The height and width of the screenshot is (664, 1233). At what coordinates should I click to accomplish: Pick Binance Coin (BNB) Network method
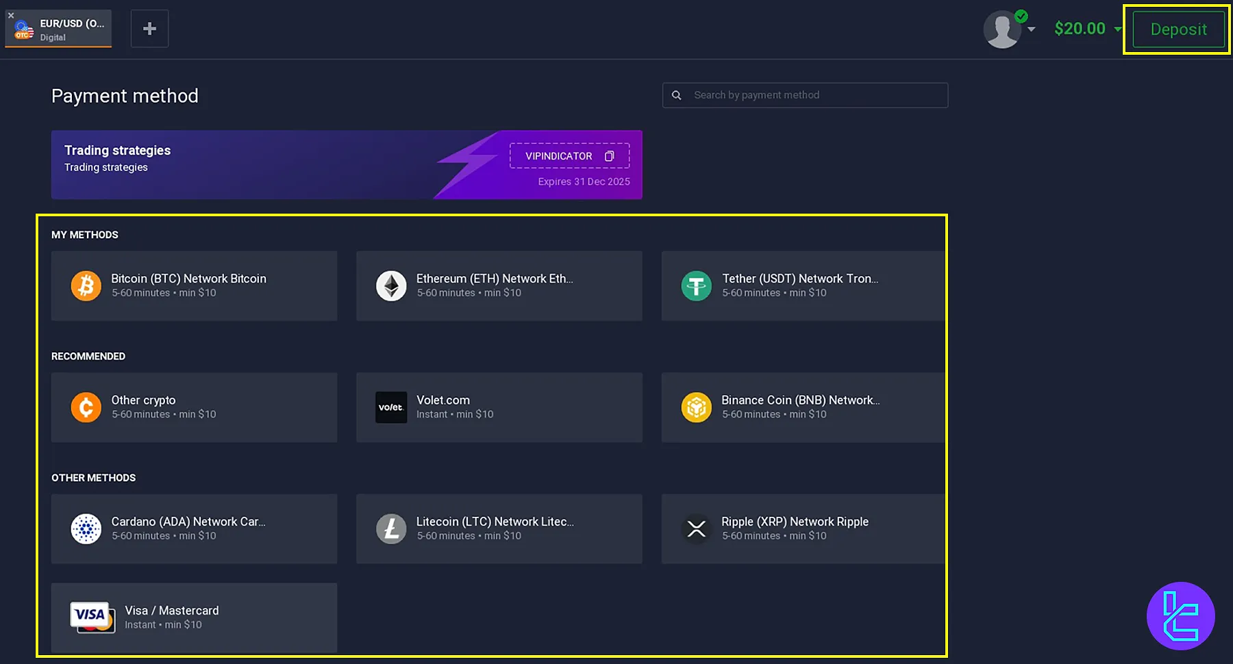coord(804,407)
